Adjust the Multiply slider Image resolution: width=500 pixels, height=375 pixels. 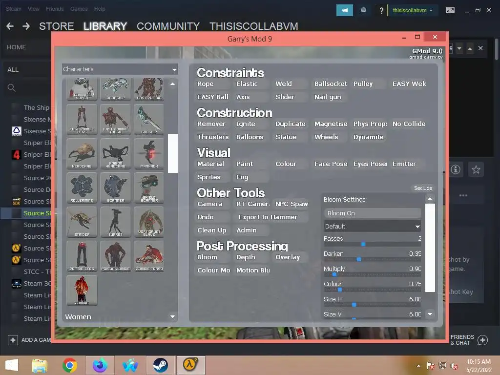coord(372,274)
